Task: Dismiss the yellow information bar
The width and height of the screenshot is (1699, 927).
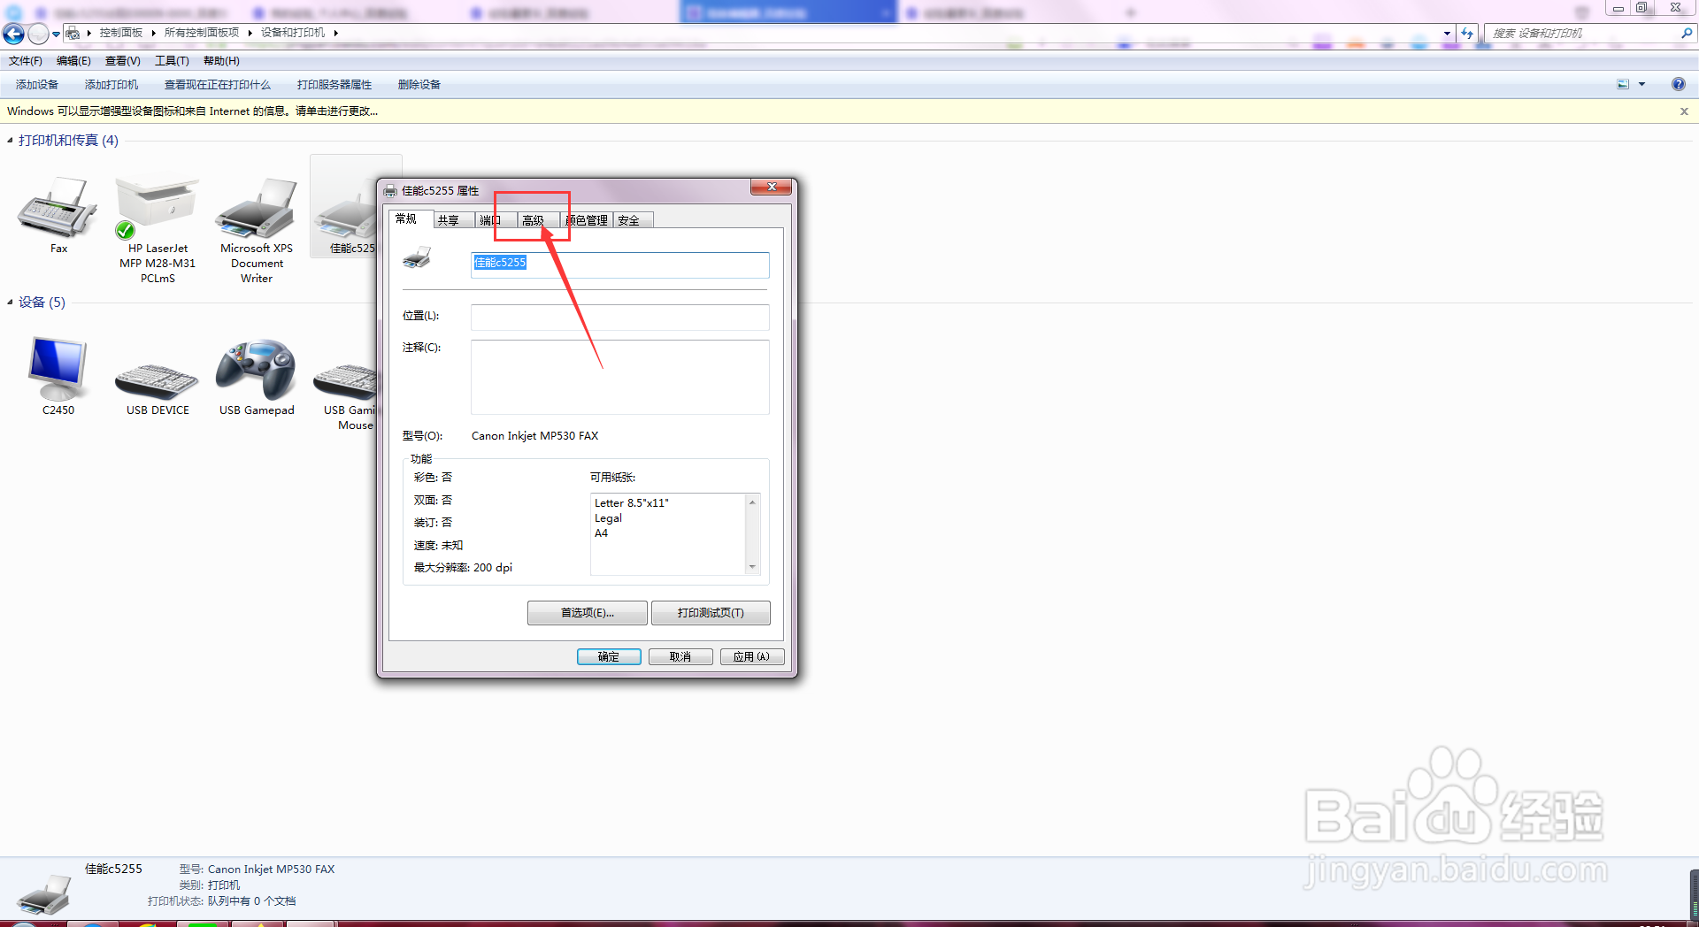Action: coord(1684,111)
